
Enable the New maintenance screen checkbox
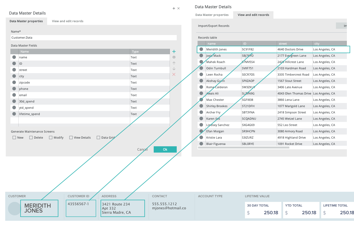[x=14, y=138]
